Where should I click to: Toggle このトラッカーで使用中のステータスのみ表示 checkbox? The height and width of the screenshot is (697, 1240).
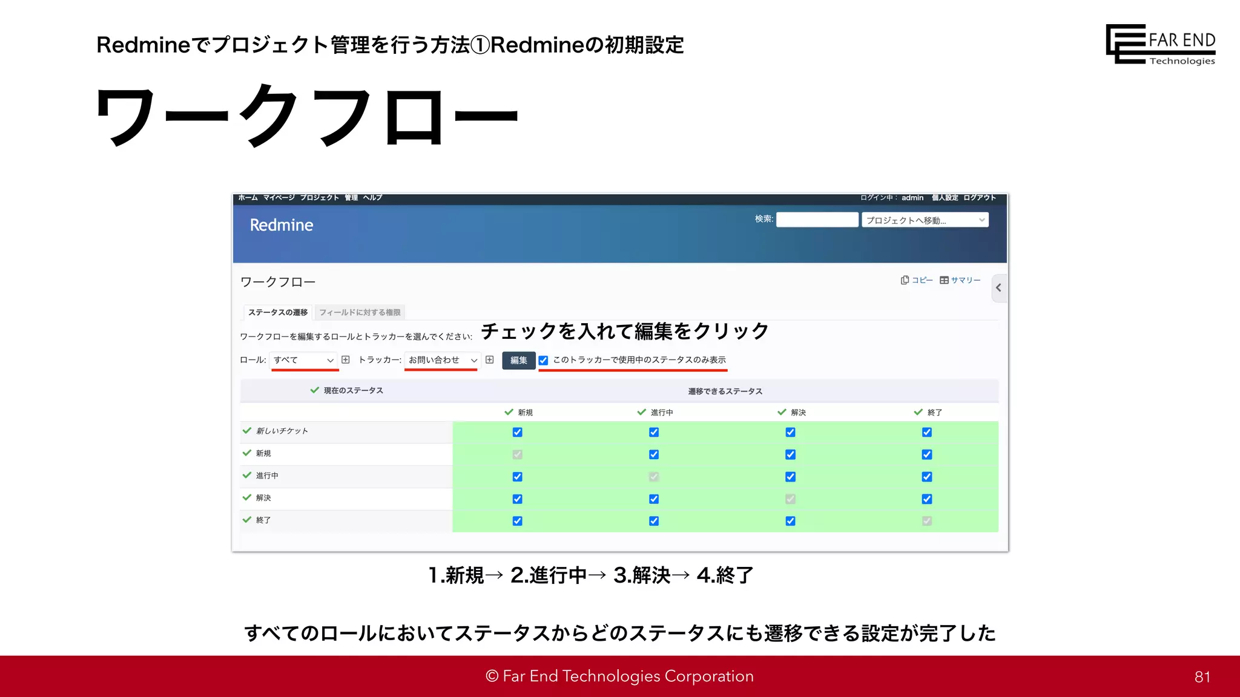point(544,361)
